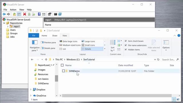
Task: Collapse the Repositories node arrow
Action: pyautogui.click(x=4, y=23)
